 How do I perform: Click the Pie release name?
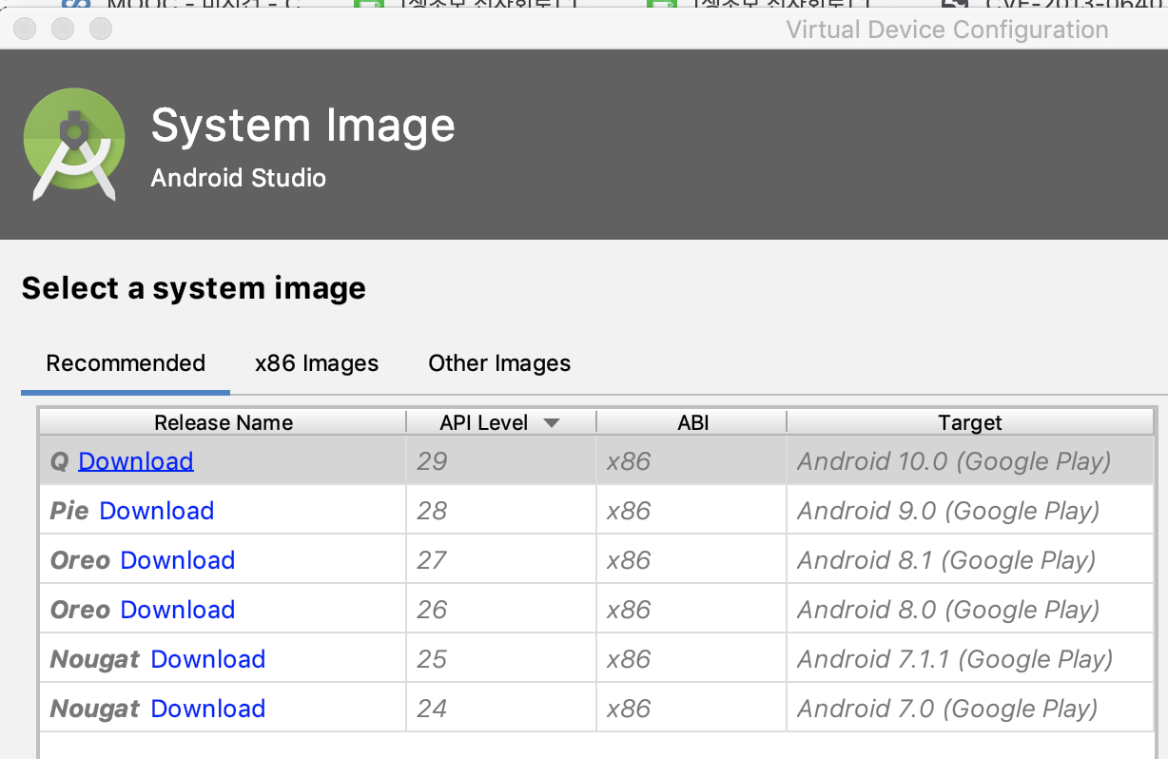(x=69, y=511)
